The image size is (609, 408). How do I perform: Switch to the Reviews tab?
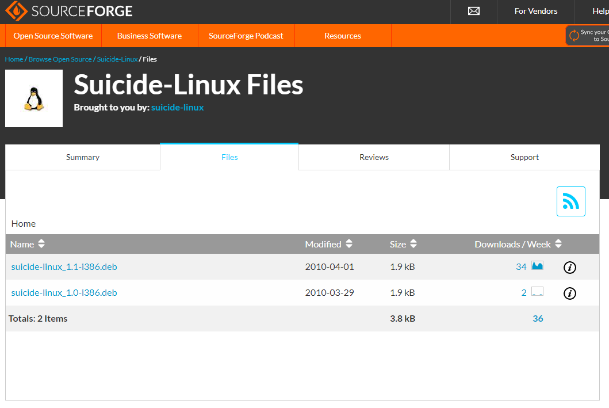coord(374,157)
